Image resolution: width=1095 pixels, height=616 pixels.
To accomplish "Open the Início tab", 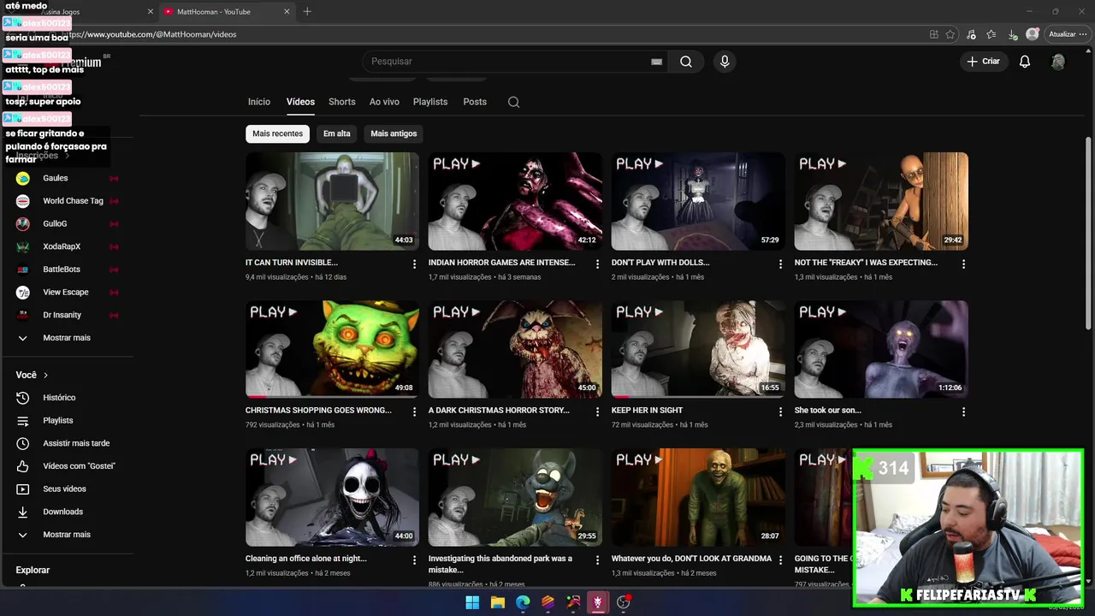I will (x=259, y=102).
